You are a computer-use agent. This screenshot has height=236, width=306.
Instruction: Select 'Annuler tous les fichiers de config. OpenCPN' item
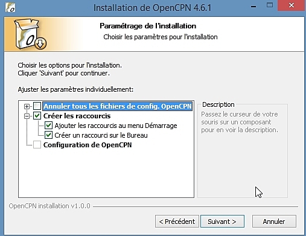[118, 106]
